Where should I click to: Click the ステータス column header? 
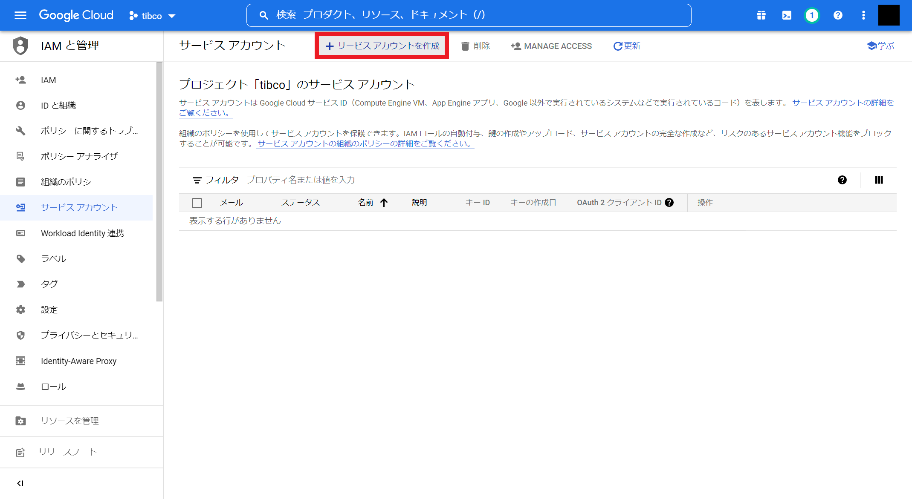click(301, 203)
